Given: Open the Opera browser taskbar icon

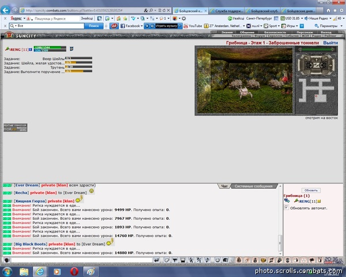Looking at the screenshot, I should pyautogui.click(x=74, y=271).
